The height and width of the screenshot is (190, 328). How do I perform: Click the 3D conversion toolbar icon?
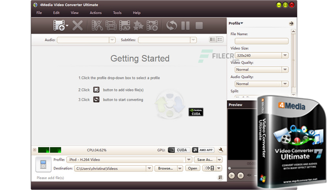(125, 26)
